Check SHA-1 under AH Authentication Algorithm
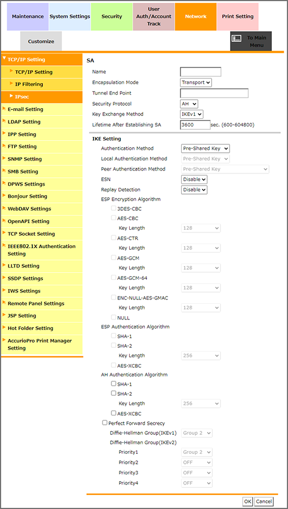This screenshot has height=509, width=288. click(114, 384)
